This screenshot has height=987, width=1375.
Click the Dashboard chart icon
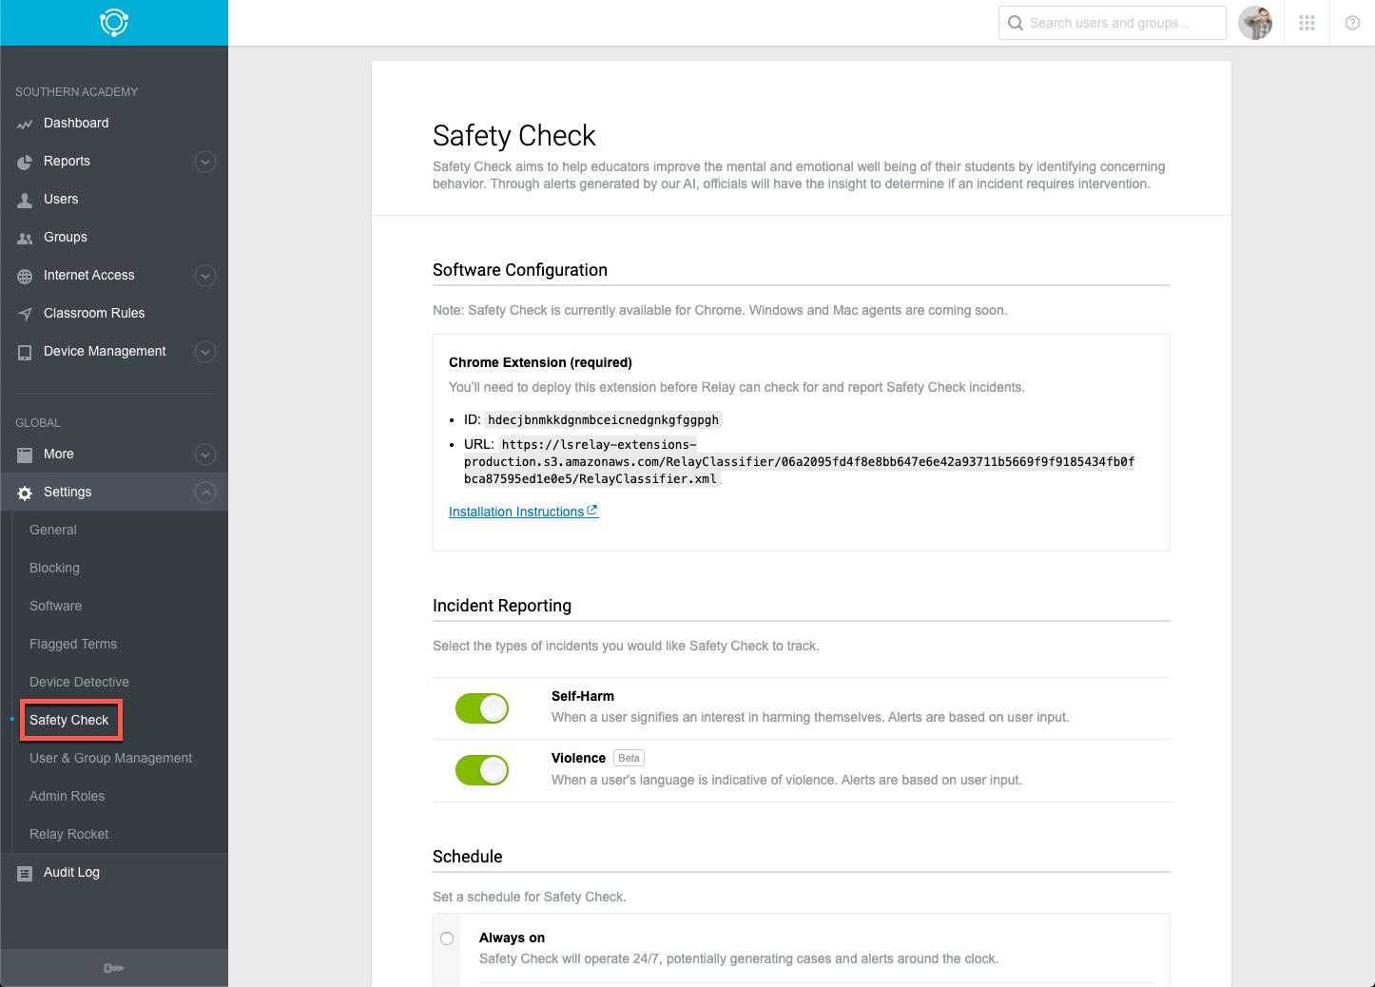[25, 124]
